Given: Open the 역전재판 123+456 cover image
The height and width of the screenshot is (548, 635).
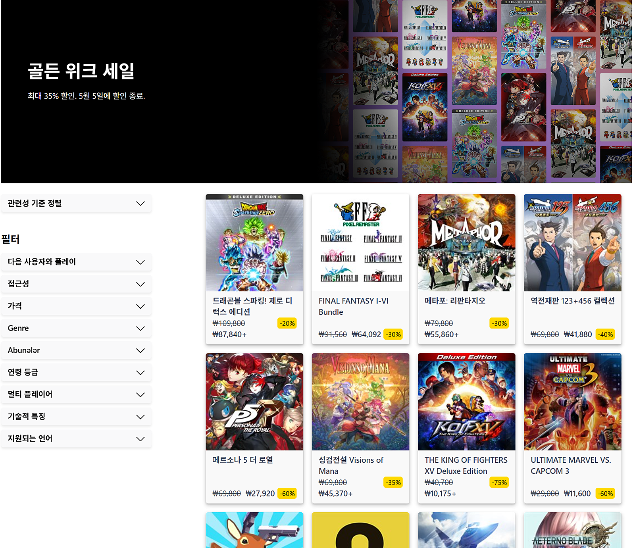Looking at the screenshot, I should point(573,242).
